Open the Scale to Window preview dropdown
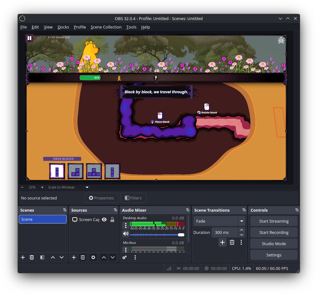Viewport: 317px width, 294px height. coord(87,187)
